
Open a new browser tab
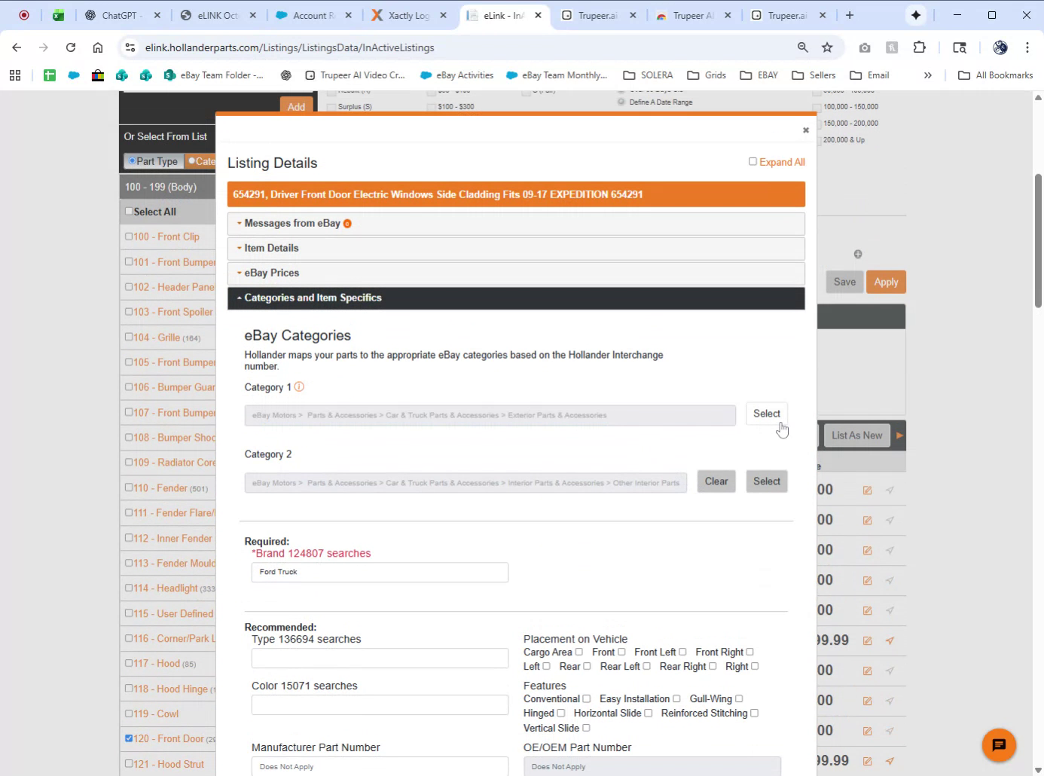click(x=850, y=15)
